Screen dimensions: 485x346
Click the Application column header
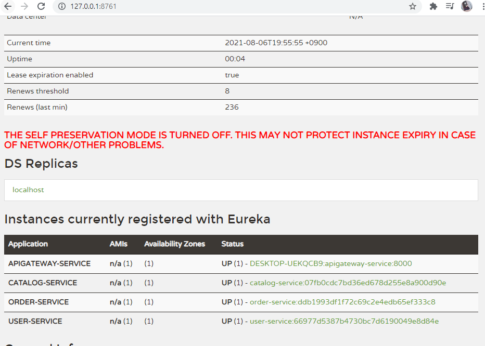[28, 244]
